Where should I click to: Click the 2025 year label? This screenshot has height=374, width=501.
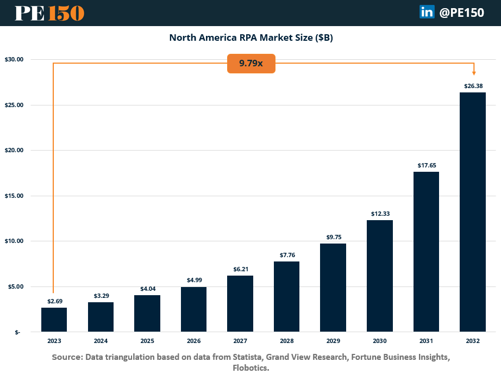[147, 341]
